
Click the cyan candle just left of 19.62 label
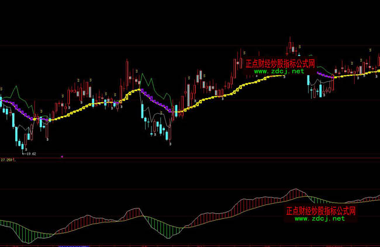click(23, 144)
